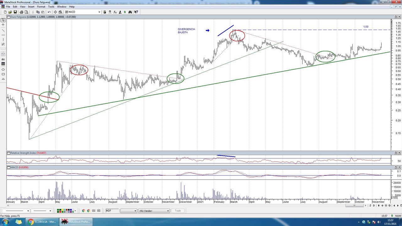Click the Print icon in the toolbar
This screenshot has width=402, height=226.
[x=21, y=12]
